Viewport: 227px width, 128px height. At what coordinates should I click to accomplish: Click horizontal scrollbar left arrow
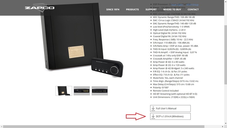click(1, 126)
